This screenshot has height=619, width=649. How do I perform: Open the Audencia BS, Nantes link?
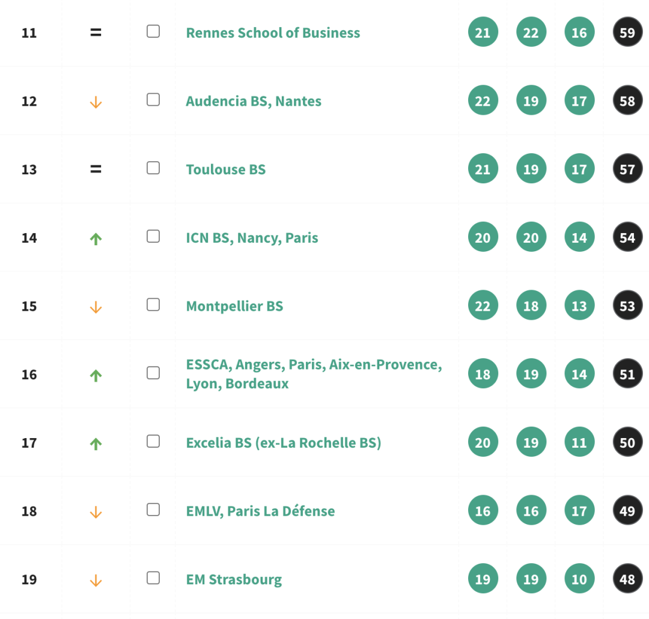pyautogui.click(x=254, y=101)
